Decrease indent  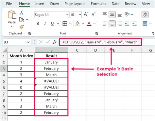(127, 24)
